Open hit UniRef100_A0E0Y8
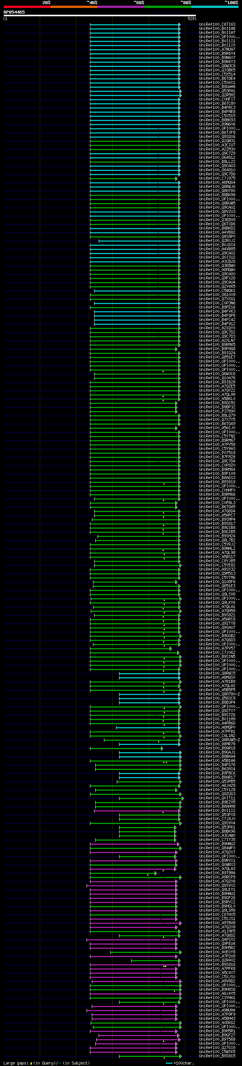Screen dimensions: 242x1066 pyautogui.click(x=217, y=952)
